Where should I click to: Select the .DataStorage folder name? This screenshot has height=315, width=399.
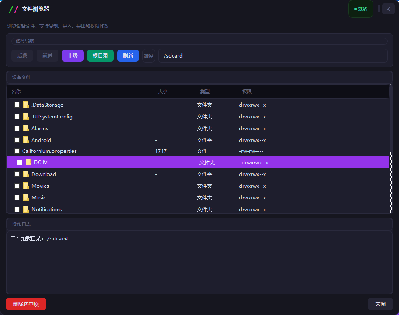[47, 105]
